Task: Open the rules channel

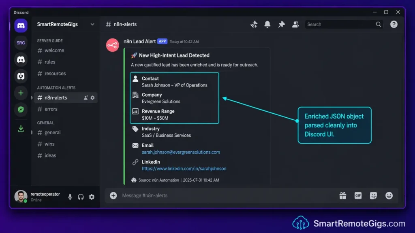Action: (65, 62)
